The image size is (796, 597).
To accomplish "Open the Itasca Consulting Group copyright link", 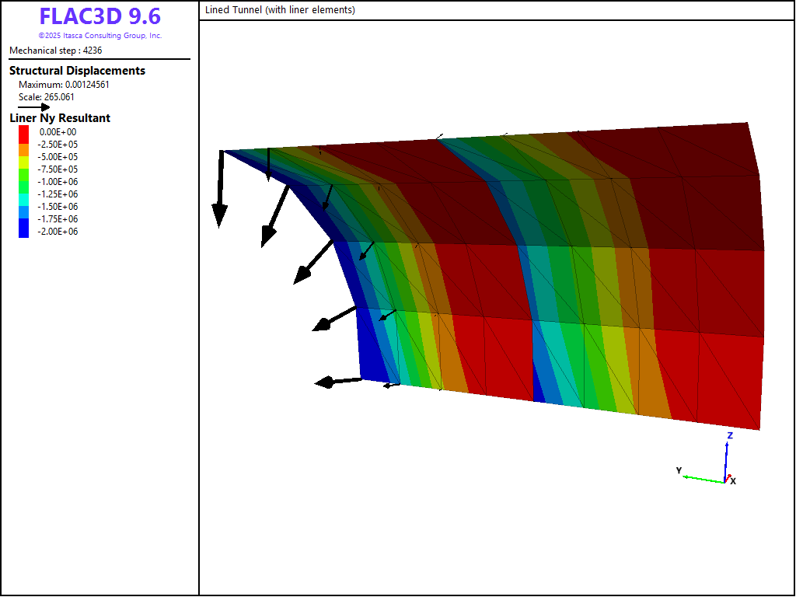I will point(99,36).
